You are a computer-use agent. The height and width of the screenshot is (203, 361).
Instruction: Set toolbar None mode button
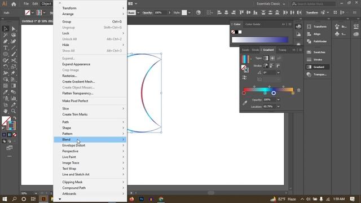tap(15, 135)
